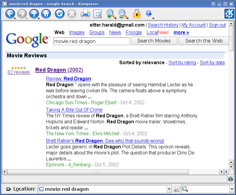Reload the current page
Image resolution: width=236 pixels, height=195 pixels.
click(60, 14)
